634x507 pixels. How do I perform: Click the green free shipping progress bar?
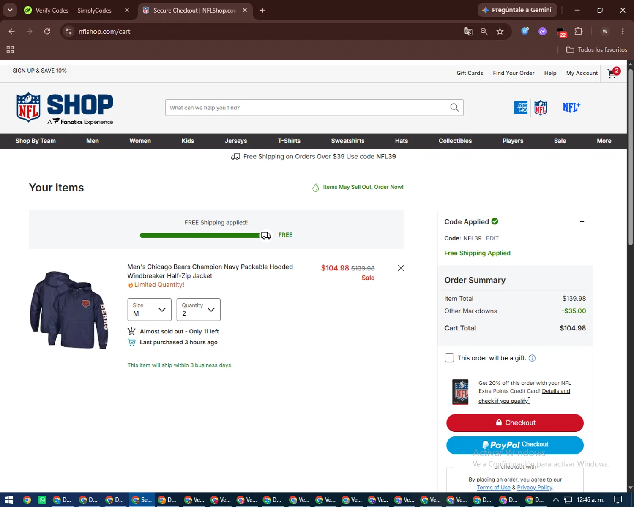[x=200, y=235]
